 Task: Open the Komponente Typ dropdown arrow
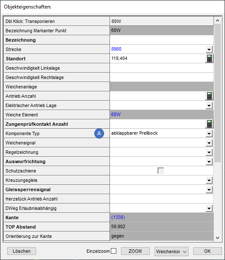tap(209, 133)
